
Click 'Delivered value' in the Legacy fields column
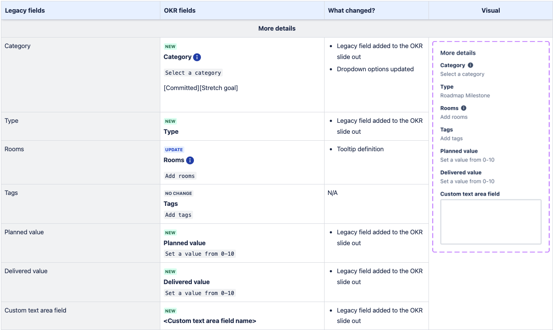26,271
